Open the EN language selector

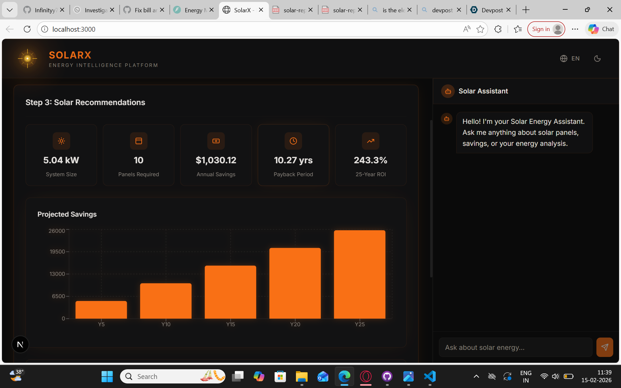point(570,59)
